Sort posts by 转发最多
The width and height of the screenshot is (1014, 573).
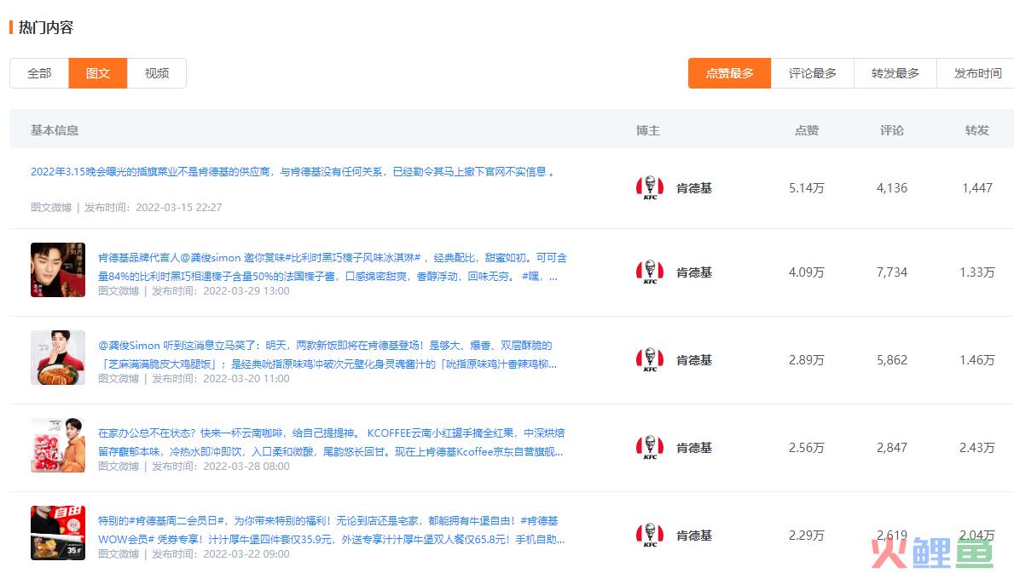click(x=895, y=73)
